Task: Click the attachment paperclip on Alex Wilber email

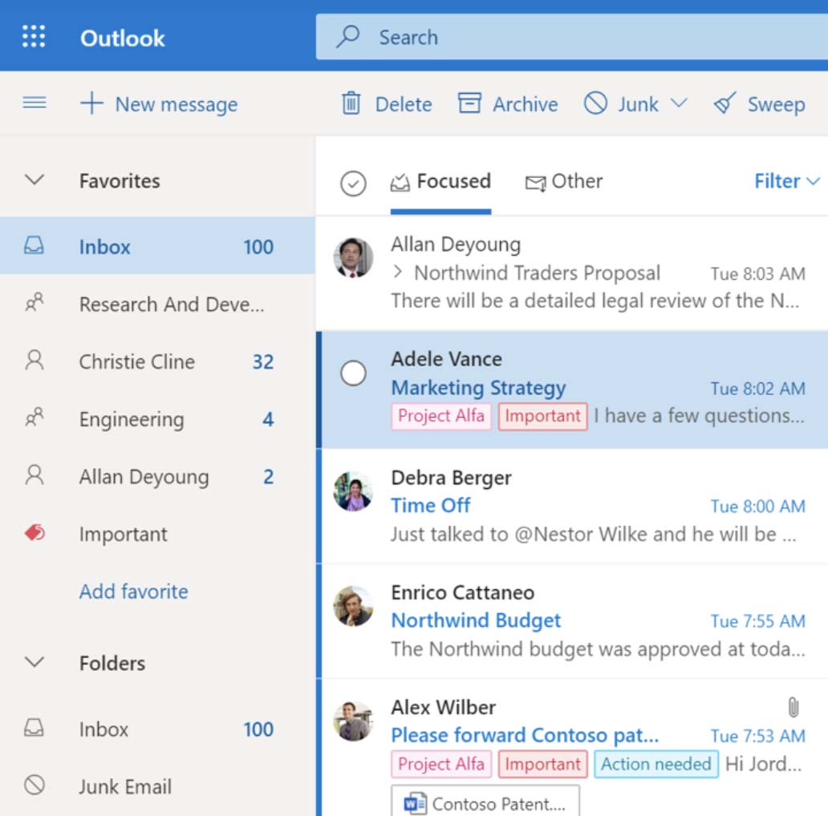Action: (793, 707)
